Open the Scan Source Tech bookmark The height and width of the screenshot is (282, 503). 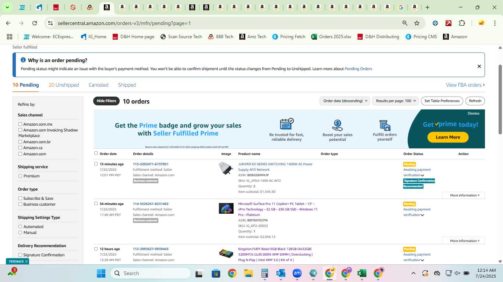[181, 37]
